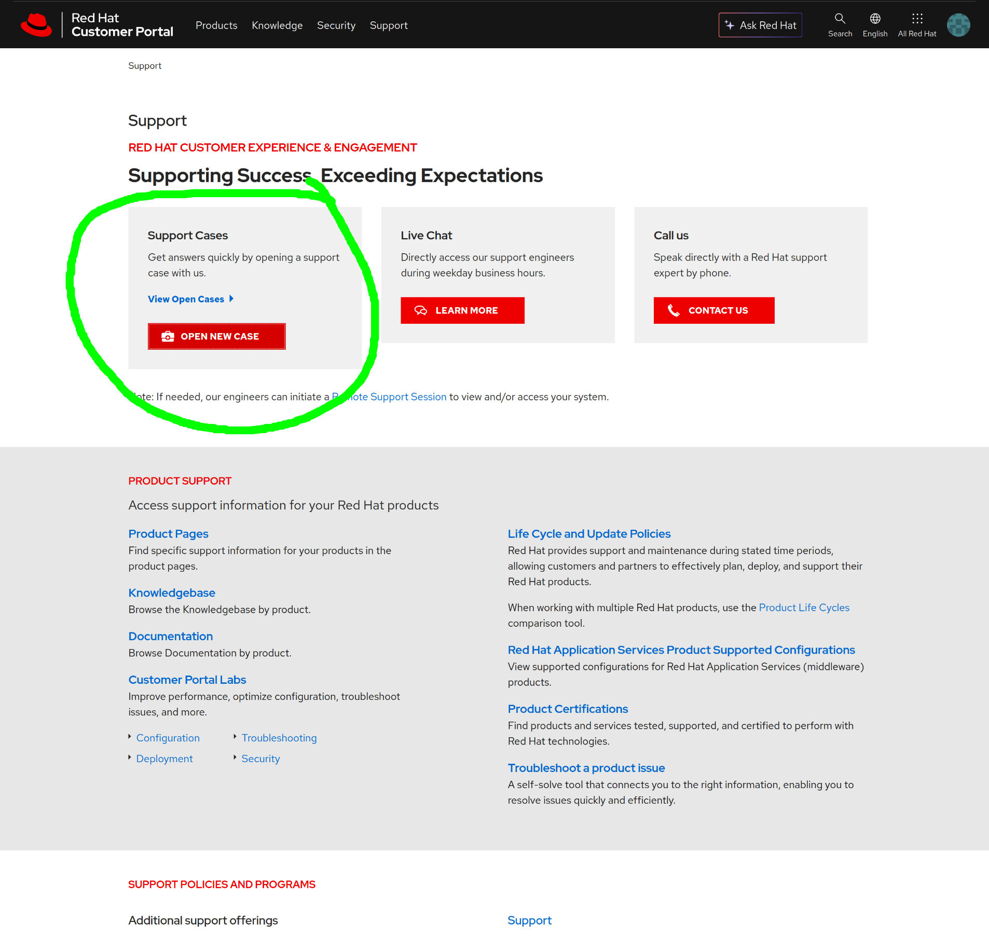989x937 pixels.
Task: Open the View Open Cases link
Action: [x=186, y=299]
